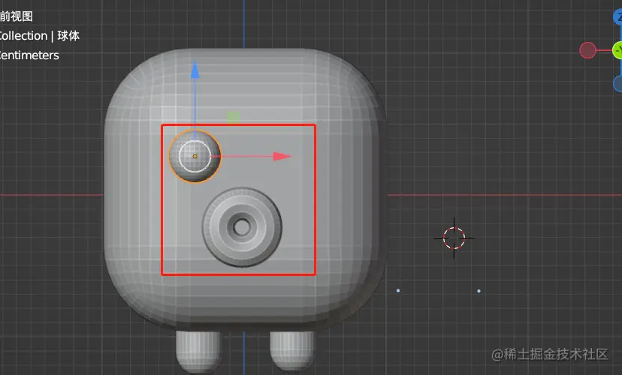Select the orange-outlined sphere object

[x=195, y=157]
